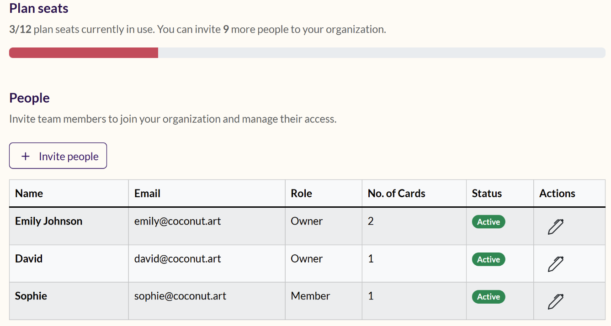Select the Emily Johnson name cell
The height and width of the screenshot is (326, 611).
49,221
